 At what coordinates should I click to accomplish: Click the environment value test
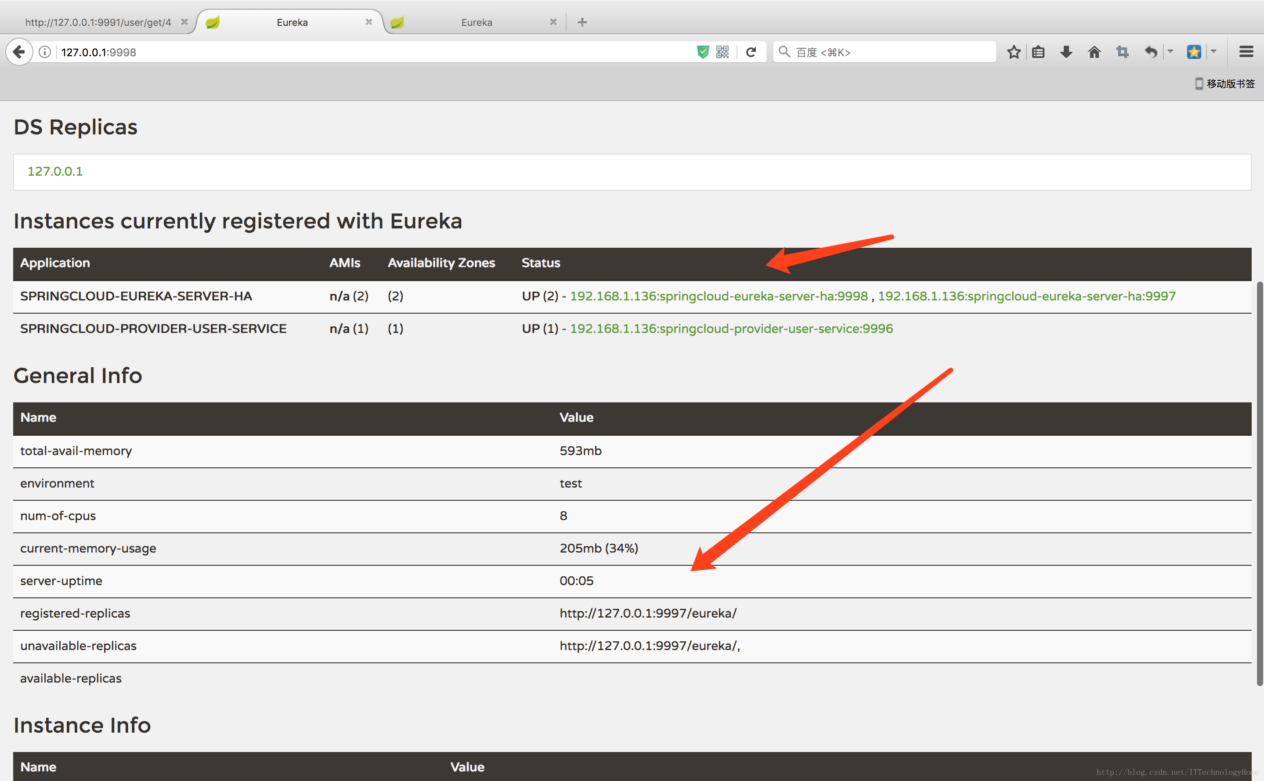pos(571,484)
